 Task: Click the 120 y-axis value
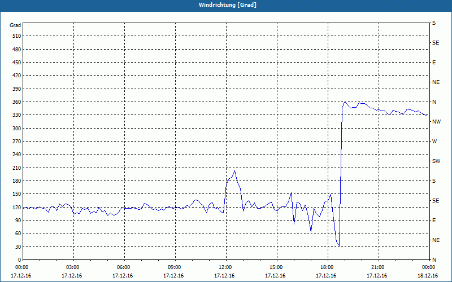(x=17, y=207)
